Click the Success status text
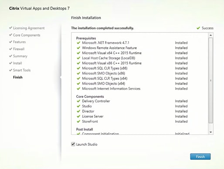Screen dimensions: 224x169 point(207,28)
